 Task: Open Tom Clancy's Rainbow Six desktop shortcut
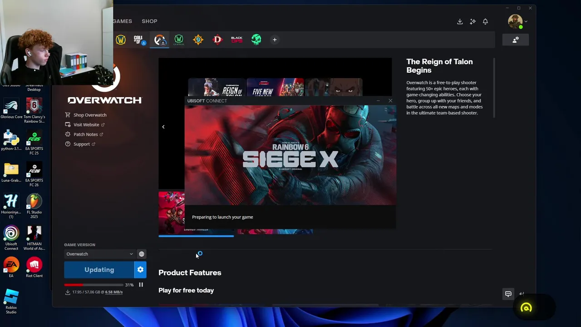coord(34,111)
